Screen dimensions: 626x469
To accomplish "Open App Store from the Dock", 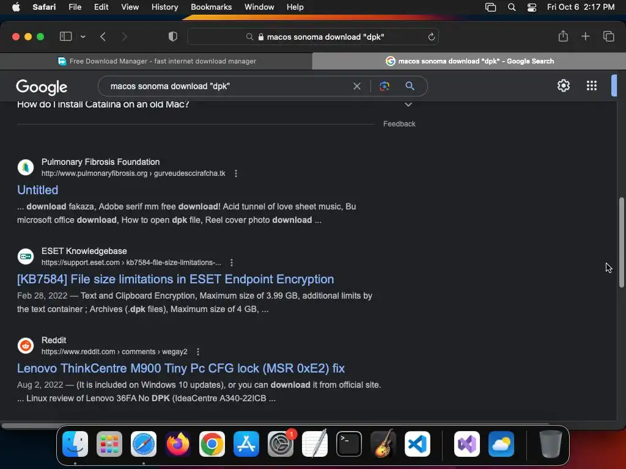I will coord(246,443).
